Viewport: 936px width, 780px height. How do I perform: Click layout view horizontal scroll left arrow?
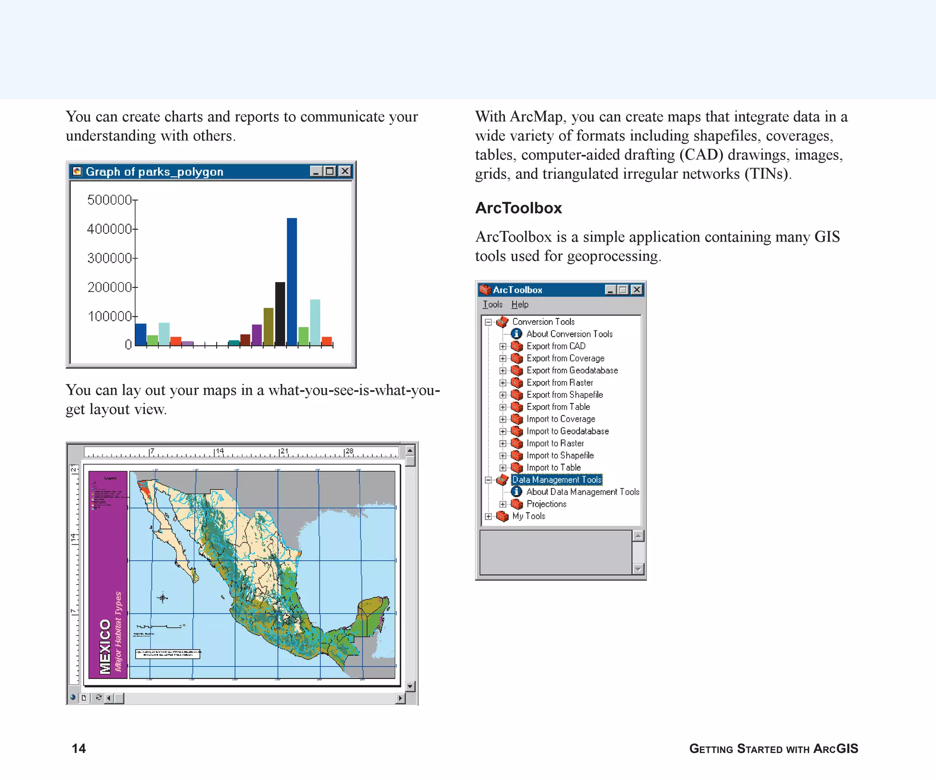pos(109,698)
